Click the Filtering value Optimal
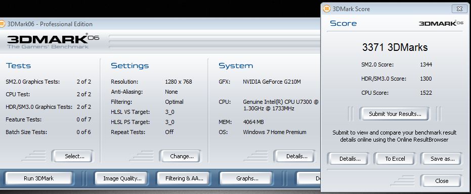Screen dimensions: 471x194 tap(174, 102)
